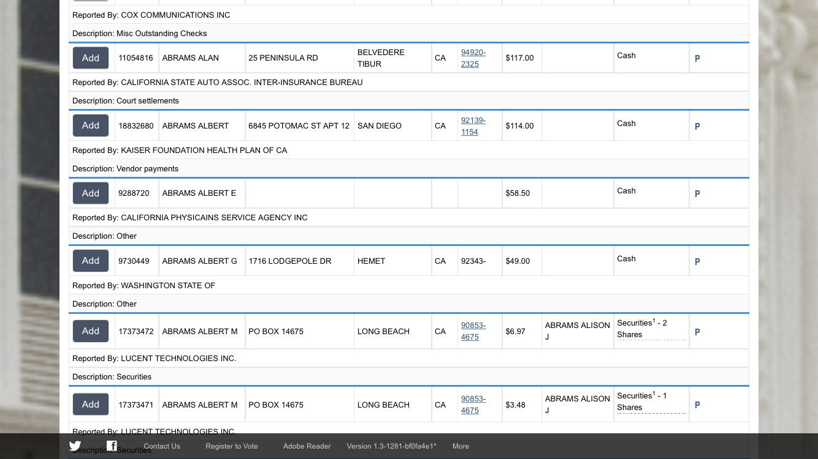Screen dimensions: 818x459
Task: Click the P icon for ABRAMS ALAN row
Action: 697,59
